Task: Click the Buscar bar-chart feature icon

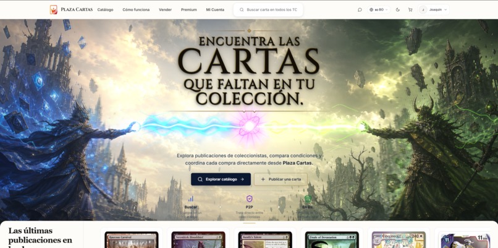Action: pos(190,199)
